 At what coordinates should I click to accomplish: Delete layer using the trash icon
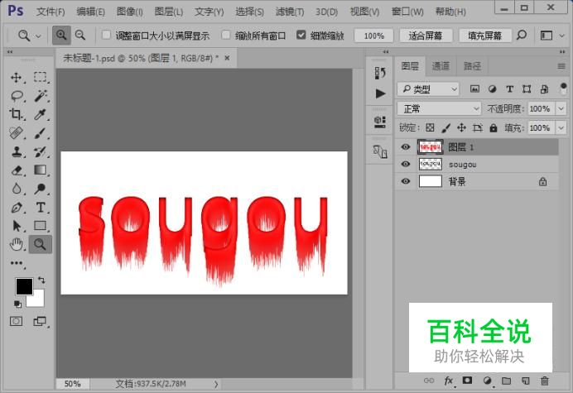tap(545, 381)
